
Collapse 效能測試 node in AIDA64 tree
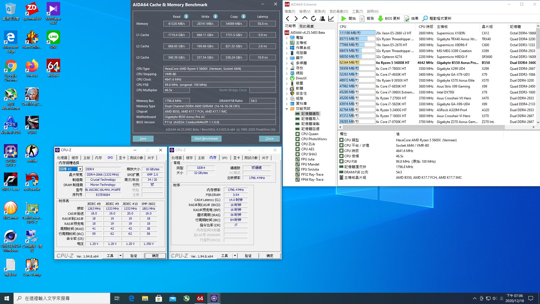[x=287, y=109]
